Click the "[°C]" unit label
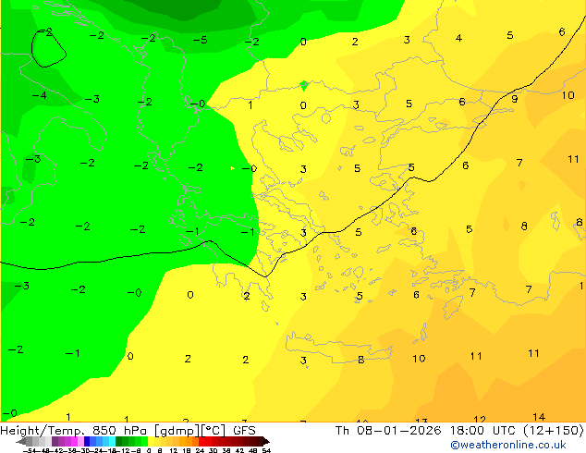Screen dimensions: 586x453 (x=214, y=431)
